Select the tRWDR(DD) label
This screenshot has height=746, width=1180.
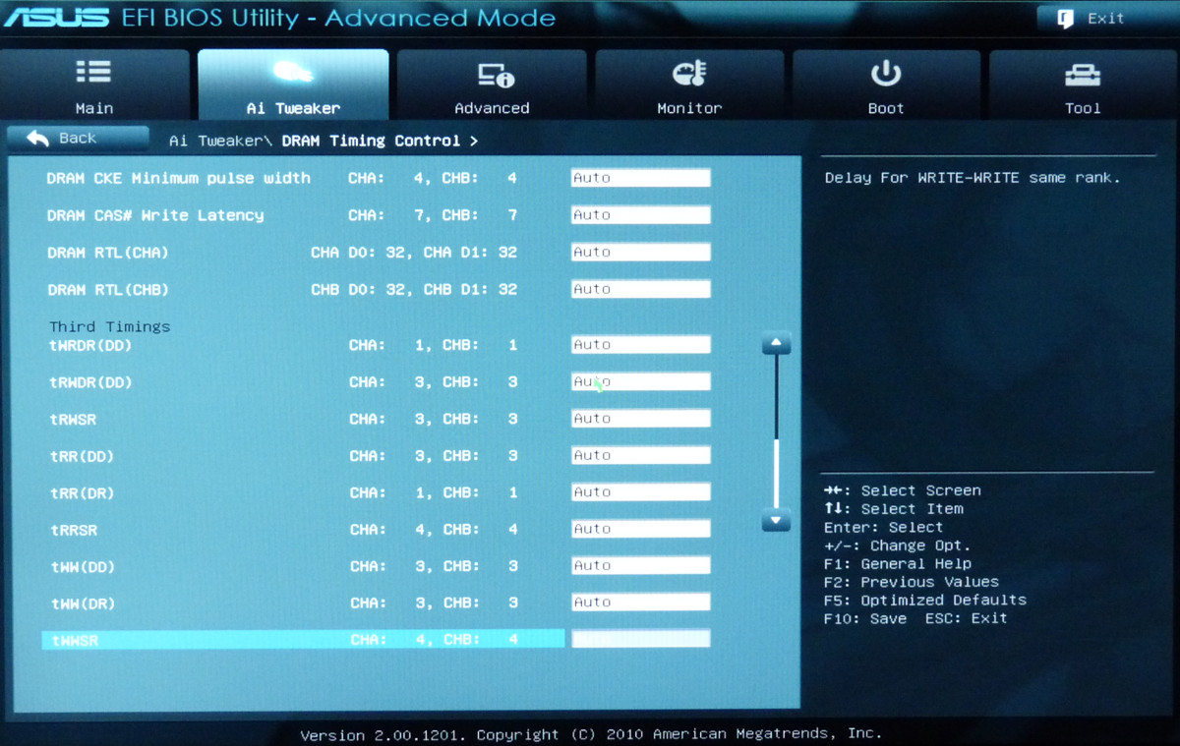point(90,382)
